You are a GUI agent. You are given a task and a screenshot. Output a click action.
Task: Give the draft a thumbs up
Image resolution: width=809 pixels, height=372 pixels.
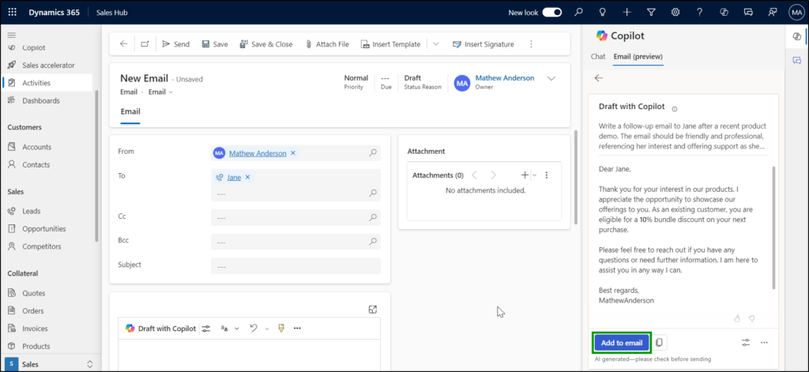click(737, 318)
